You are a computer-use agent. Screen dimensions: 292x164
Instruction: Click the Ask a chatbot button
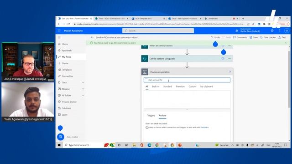tap(61, 137)
